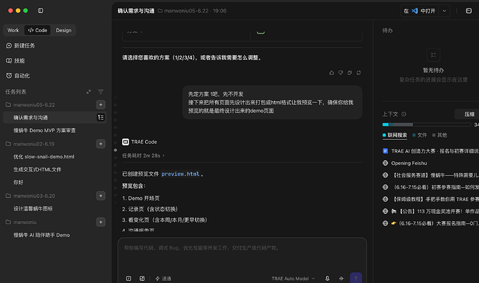Regenerate the assistant response
479x283 pixels.
[359, 72]
